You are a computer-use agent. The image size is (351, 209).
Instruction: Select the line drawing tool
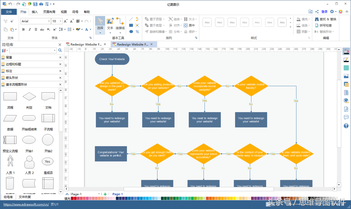(x=131, y=19)
